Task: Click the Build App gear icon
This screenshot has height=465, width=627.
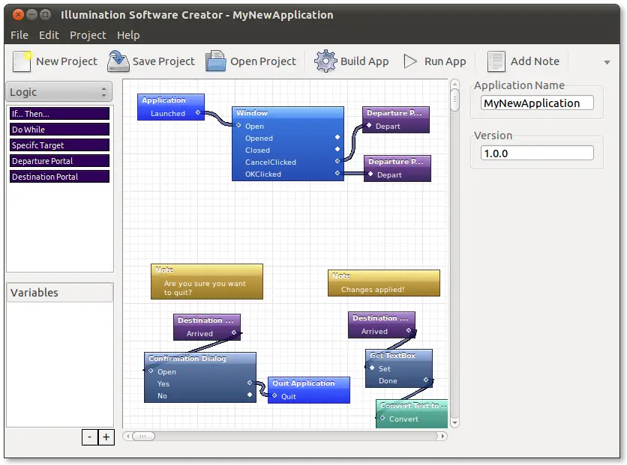Action: pyautogui.click(x=325, y=61)
